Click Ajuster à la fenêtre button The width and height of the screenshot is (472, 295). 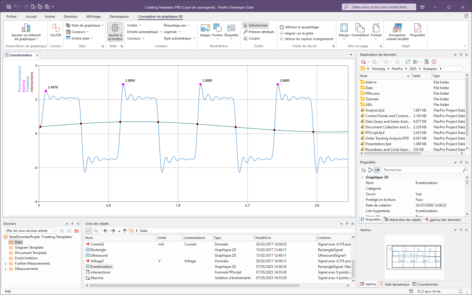(x=115, y=32)
